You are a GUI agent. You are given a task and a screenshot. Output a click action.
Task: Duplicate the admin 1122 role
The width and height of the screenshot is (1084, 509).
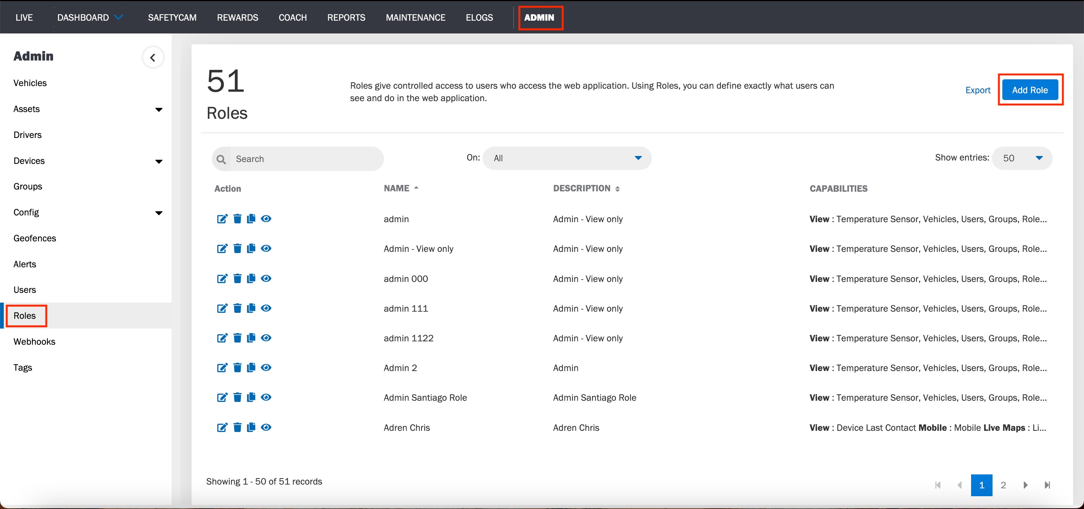251,338
